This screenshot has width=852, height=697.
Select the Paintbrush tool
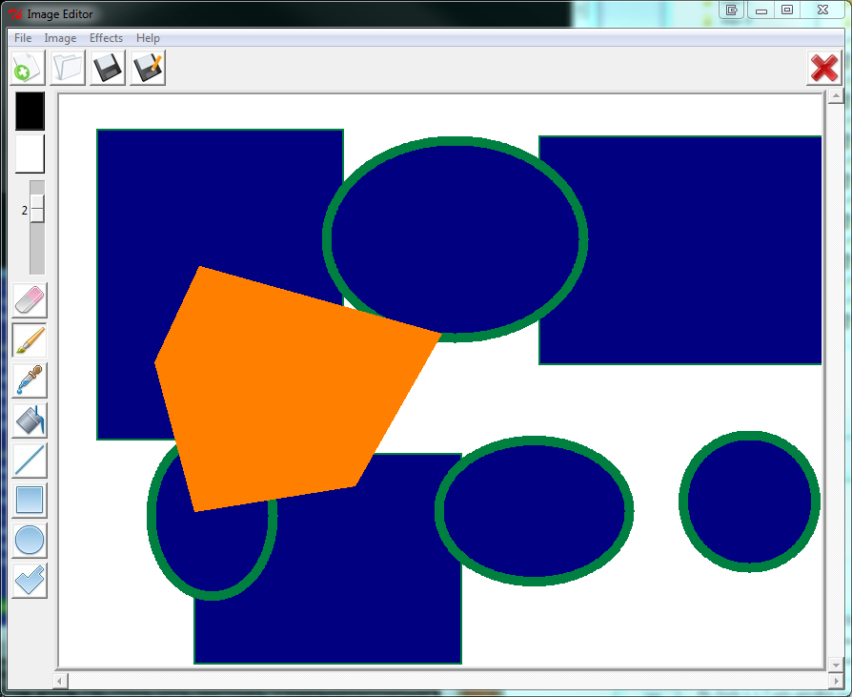click(x=30, y=340)
